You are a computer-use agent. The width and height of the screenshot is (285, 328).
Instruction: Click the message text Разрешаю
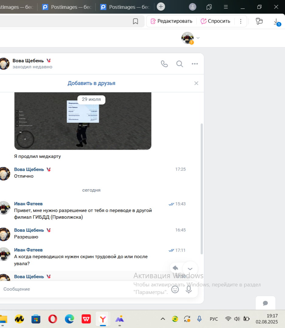pyautogui.click(x=26, y=237)
